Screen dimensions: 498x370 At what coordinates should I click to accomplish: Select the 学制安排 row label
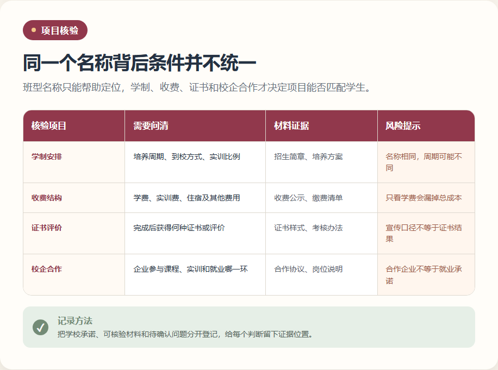47,156
